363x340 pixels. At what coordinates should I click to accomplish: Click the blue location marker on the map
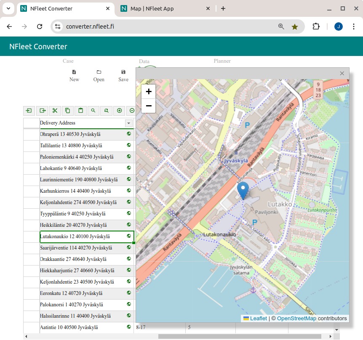click(243, 190)
